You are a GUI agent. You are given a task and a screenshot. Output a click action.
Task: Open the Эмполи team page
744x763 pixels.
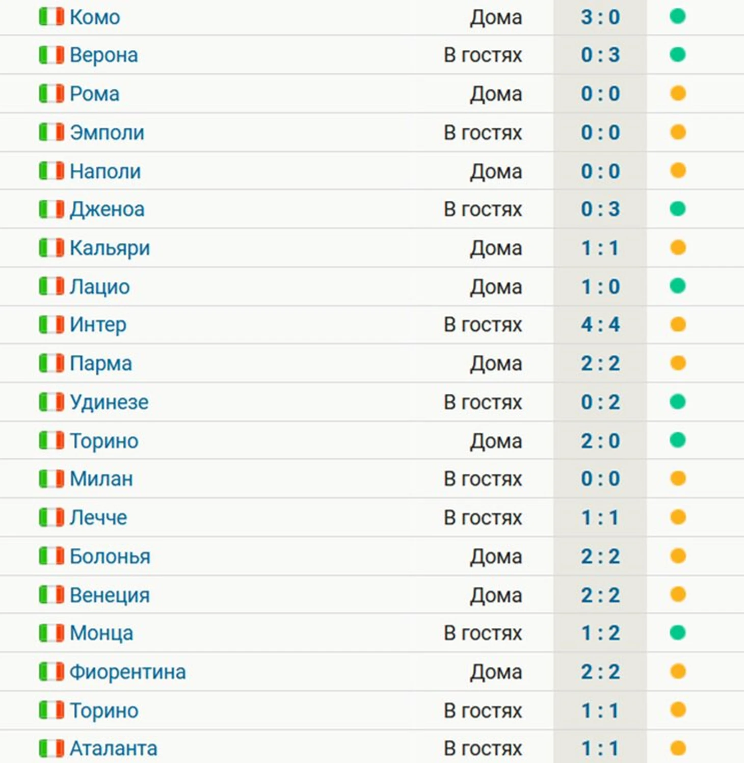[x=107, y=133]
